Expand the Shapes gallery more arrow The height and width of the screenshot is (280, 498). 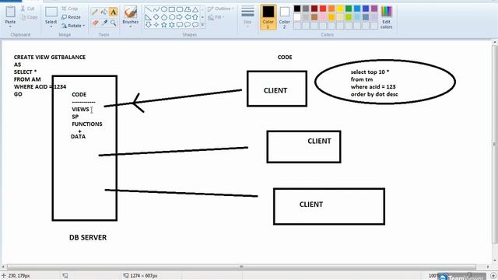click(202, 24)
